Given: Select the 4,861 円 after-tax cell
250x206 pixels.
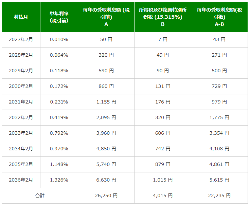Looking at the screenshot, I should click(219, 164).
